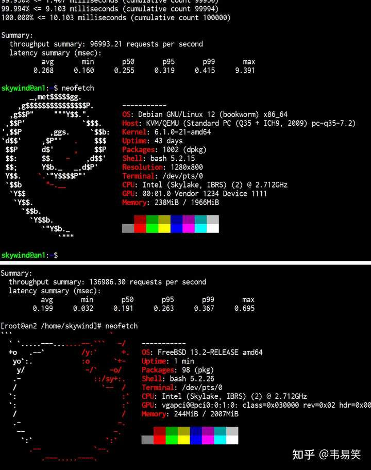Image resolution: width=371 pixels, height=470 pixels.
Task: Click the dark red swatch in Debian palette
Action: coord(140,220)
